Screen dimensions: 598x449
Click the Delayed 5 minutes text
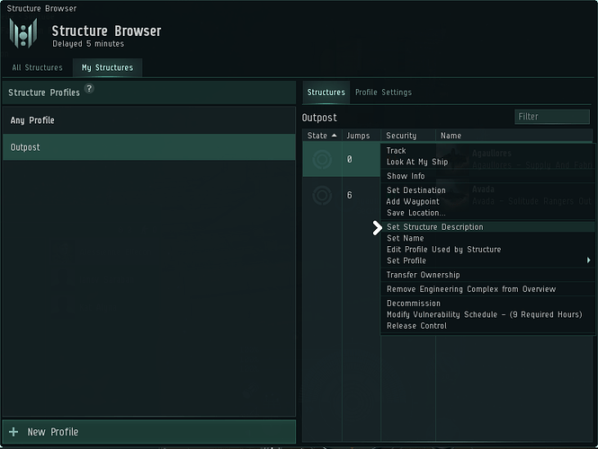[x=88, y=44]
